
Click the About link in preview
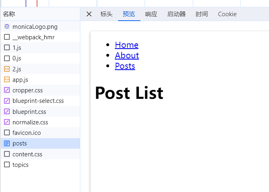tap(127, 55)
